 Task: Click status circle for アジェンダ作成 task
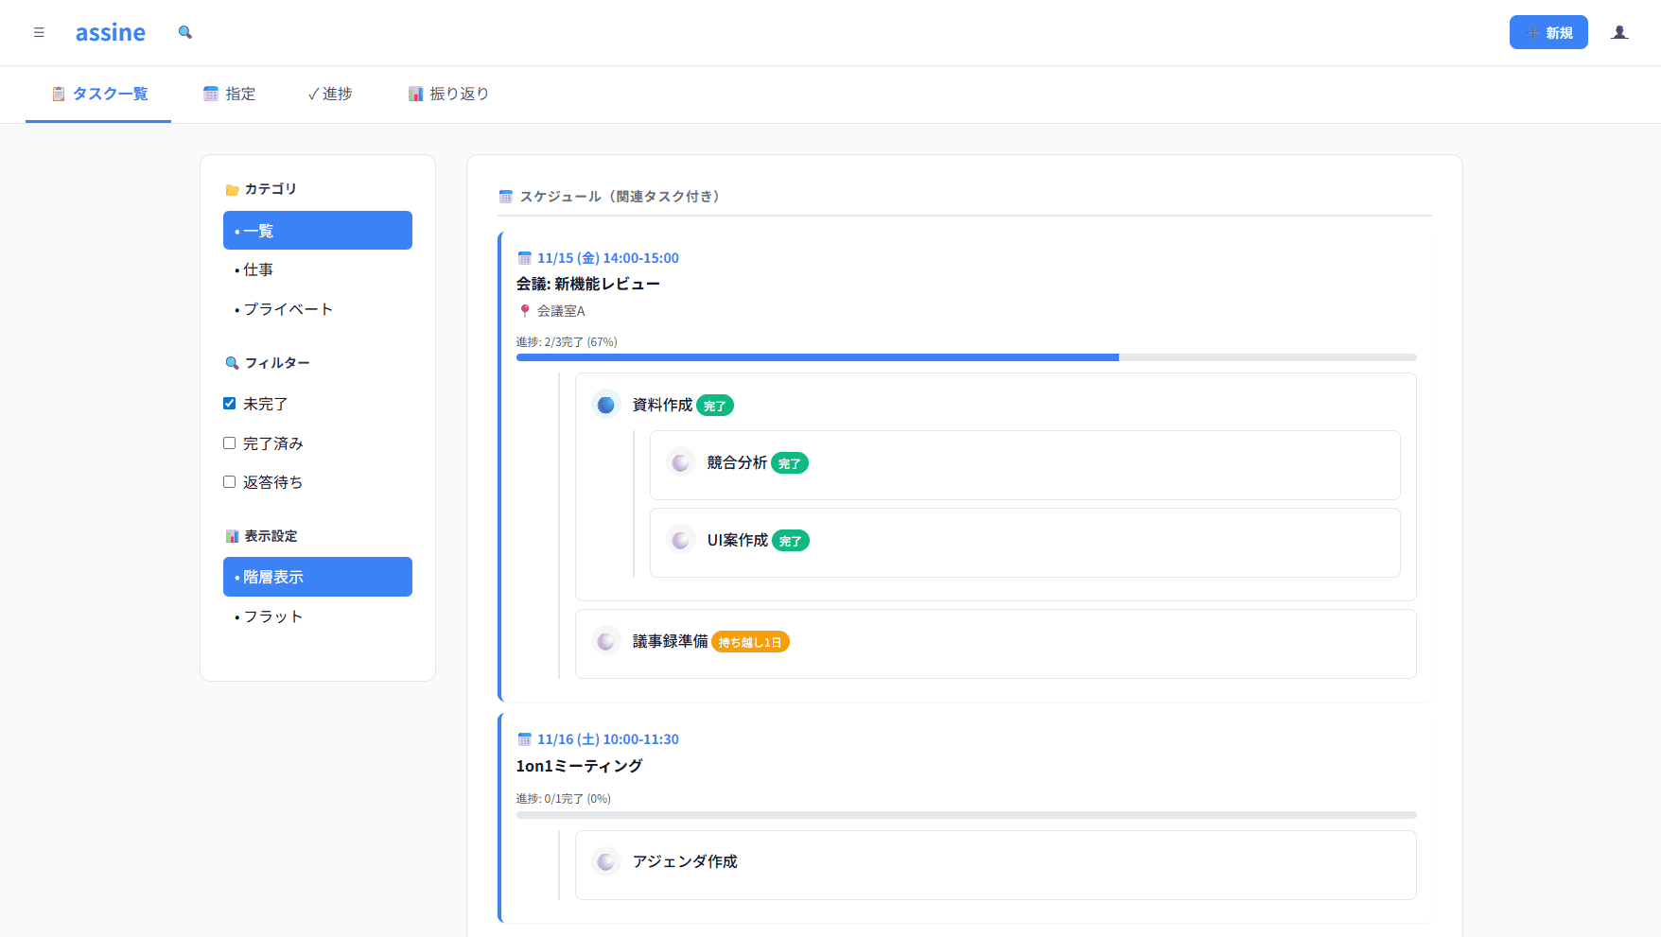[x=606, y=862]
